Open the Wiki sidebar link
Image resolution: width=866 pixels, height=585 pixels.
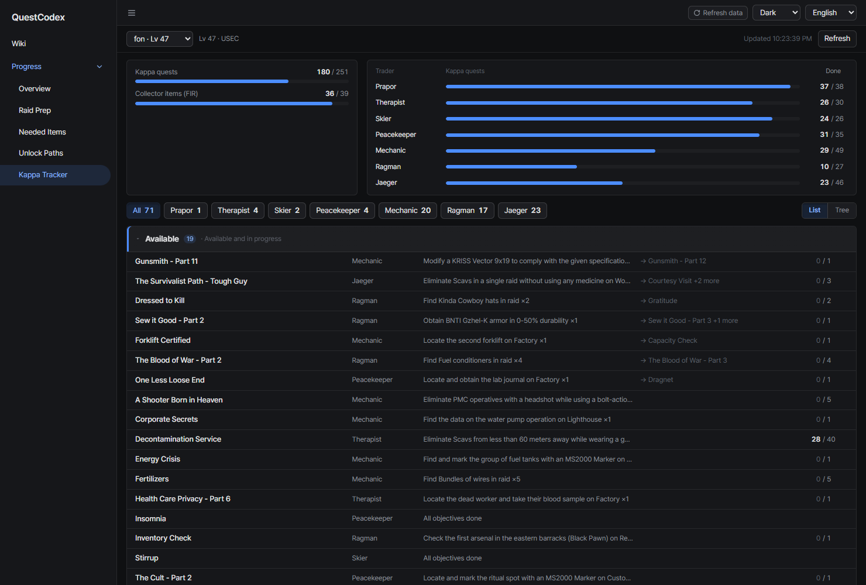tap(19, 43)
